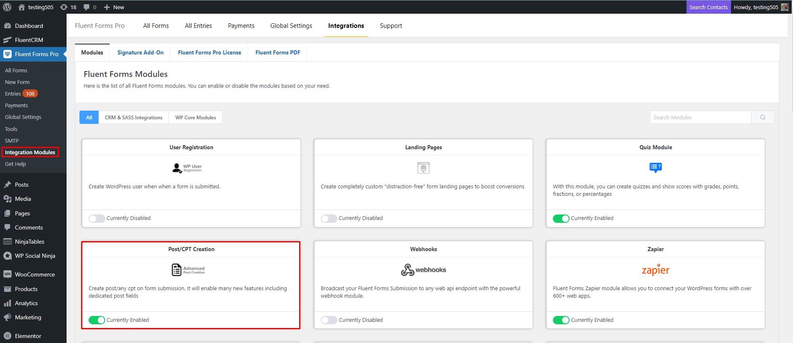
Task: Open the Fluent Forms Pro License tab
Action: pos(210,52)
